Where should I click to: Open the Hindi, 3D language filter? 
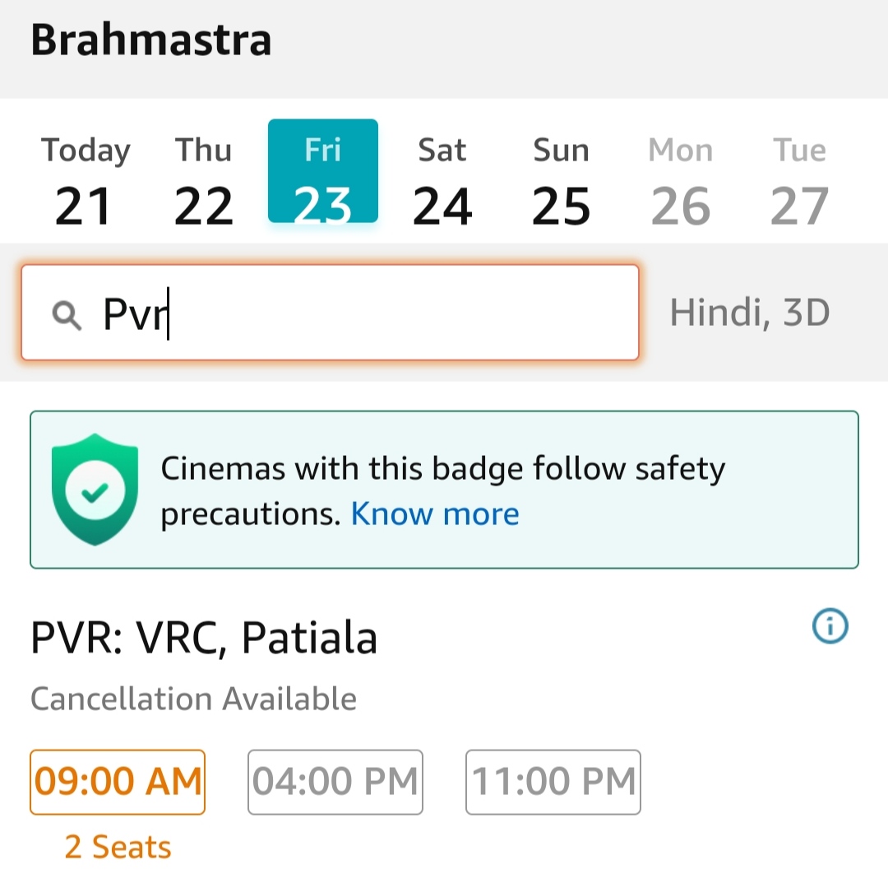(x=750, y=313)
